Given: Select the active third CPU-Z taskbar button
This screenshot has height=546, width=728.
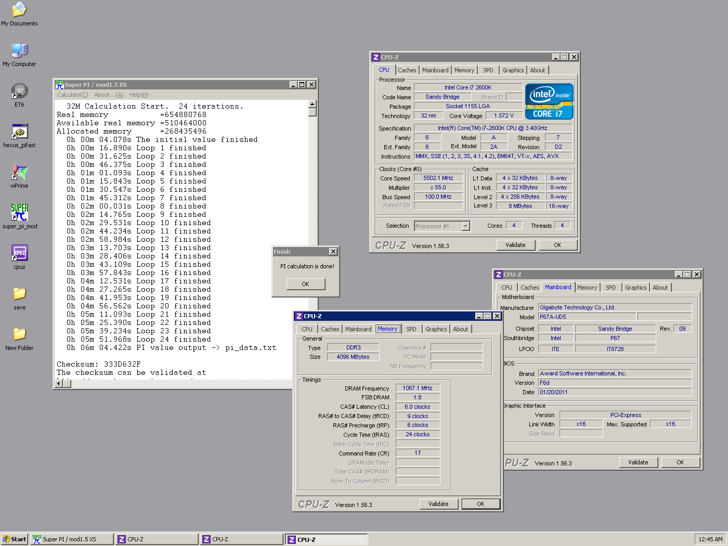Looking at the screenshot, I should click(326, 539).
